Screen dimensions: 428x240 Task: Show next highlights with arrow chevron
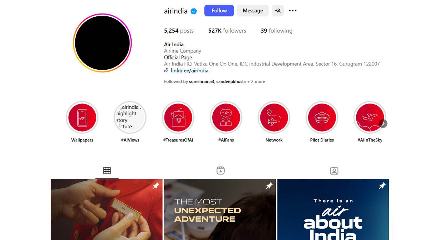[383, 123]
